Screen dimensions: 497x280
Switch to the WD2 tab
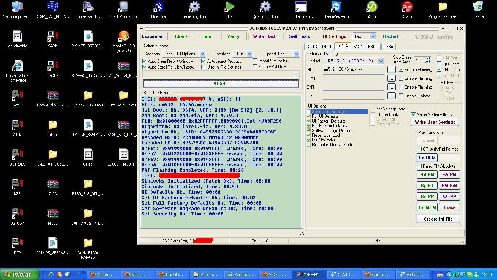357,47
